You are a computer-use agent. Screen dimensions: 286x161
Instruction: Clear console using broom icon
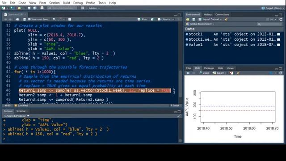pyautogui.click(x=179, y=116)
